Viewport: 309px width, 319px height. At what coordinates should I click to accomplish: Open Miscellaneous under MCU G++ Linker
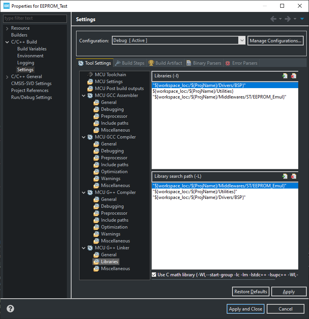(x=115, y=268)
